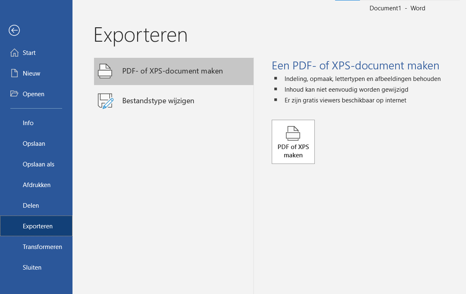Click the Een PDF- of XPS-document maken heading
This screenshot has height=294, width=466.
click(355, 66)
